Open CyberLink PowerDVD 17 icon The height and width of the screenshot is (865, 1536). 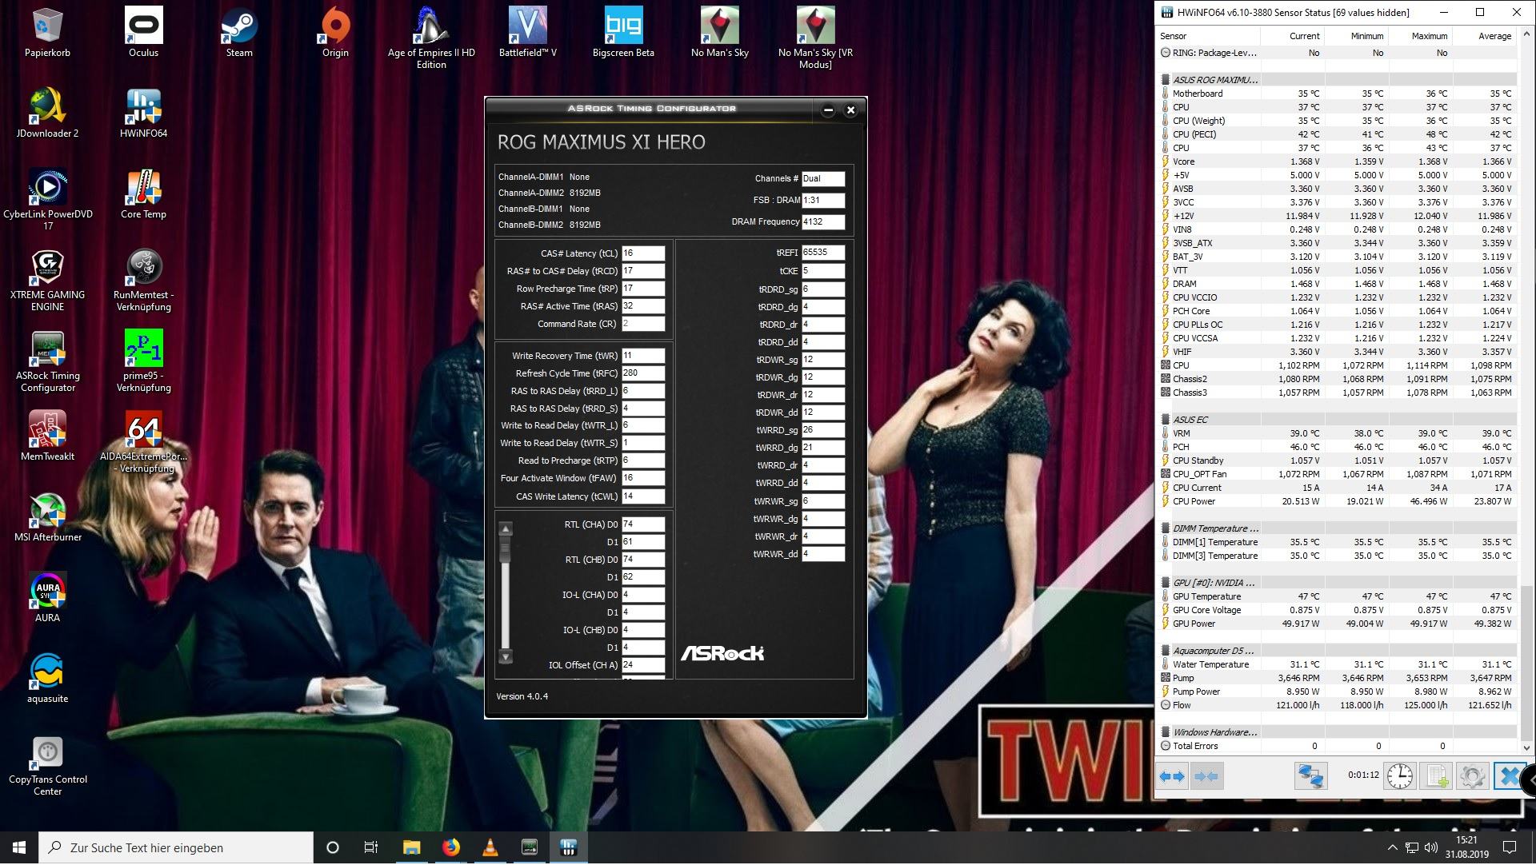[x=48, y=200]
